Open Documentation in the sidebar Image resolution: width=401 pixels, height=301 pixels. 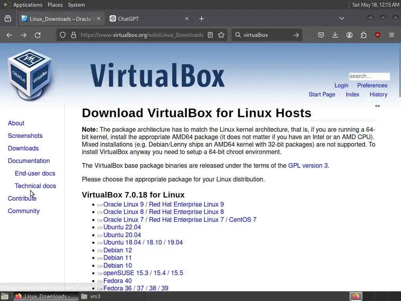point(29,161)
